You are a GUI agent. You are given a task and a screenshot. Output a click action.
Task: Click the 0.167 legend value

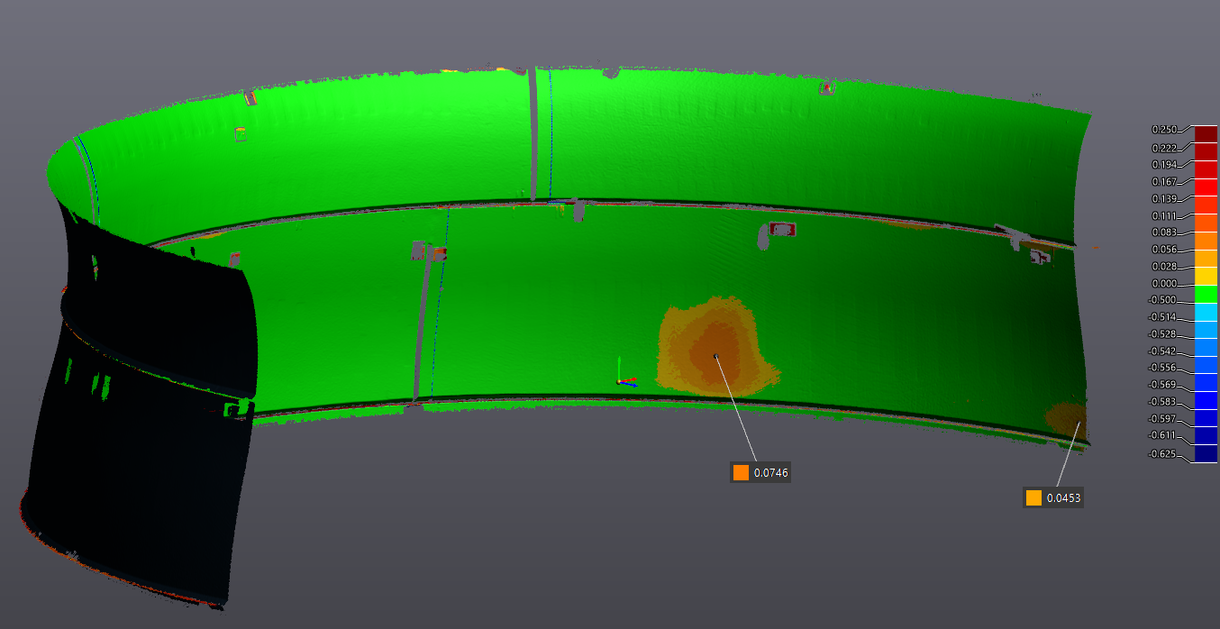[1163, 181]
